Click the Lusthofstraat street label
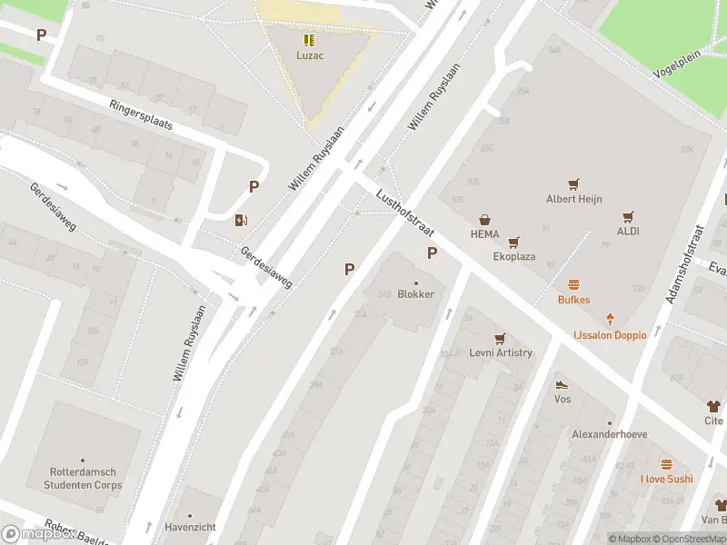 [x=404, y=213]
